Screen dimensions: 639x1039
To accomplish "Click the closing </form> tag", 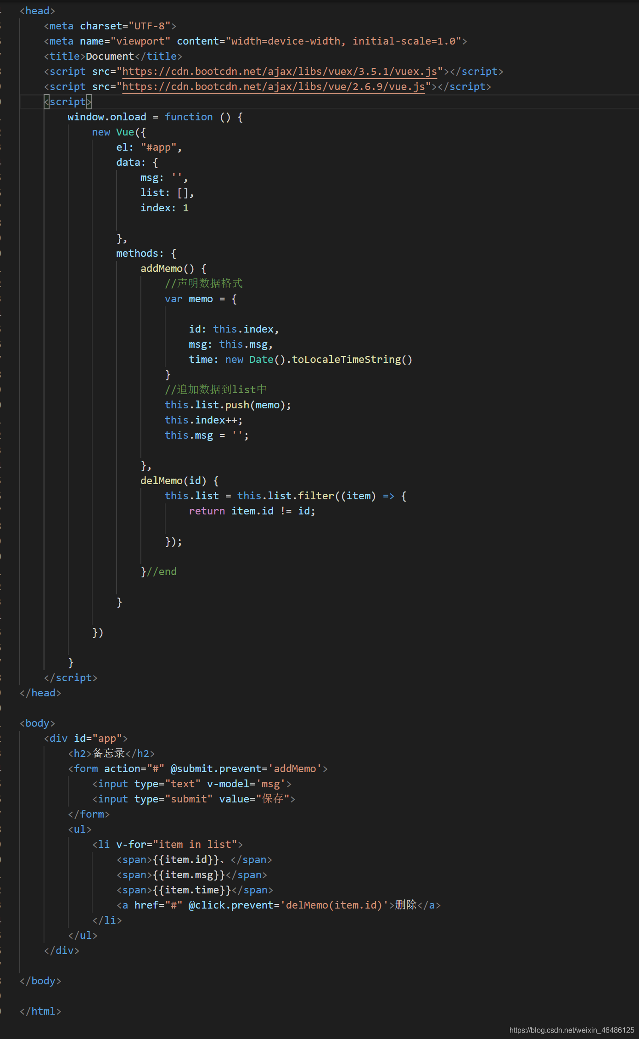I will click(89, 814).
